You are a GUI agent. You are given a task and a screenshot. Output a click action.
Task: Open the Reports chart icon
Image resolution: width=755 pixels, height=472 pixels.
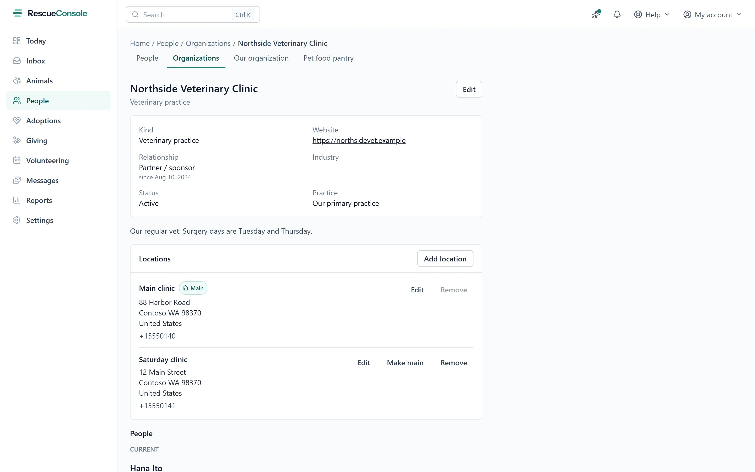tap(17, 200)
